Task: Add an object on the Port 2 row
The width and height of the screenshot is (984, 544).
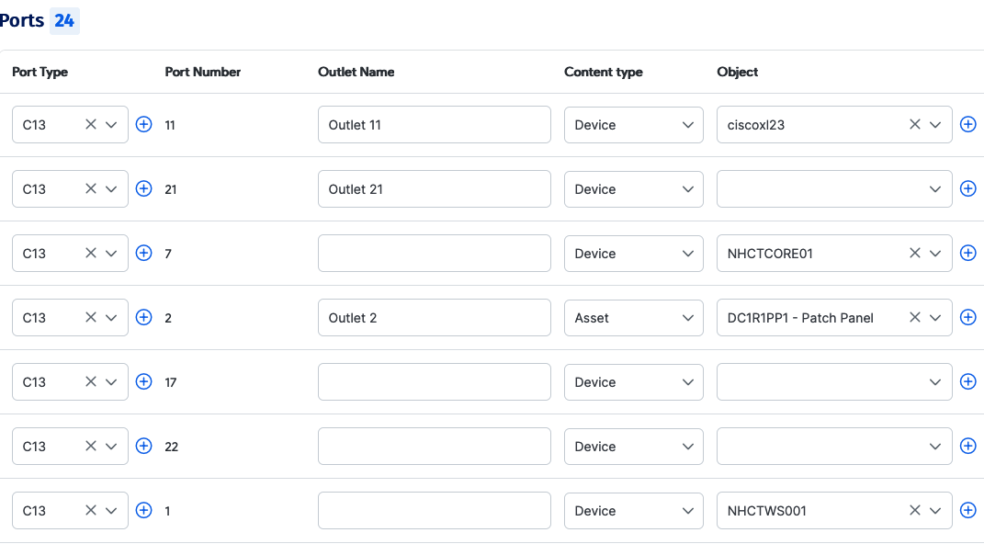Action: [x=967, y=317]
